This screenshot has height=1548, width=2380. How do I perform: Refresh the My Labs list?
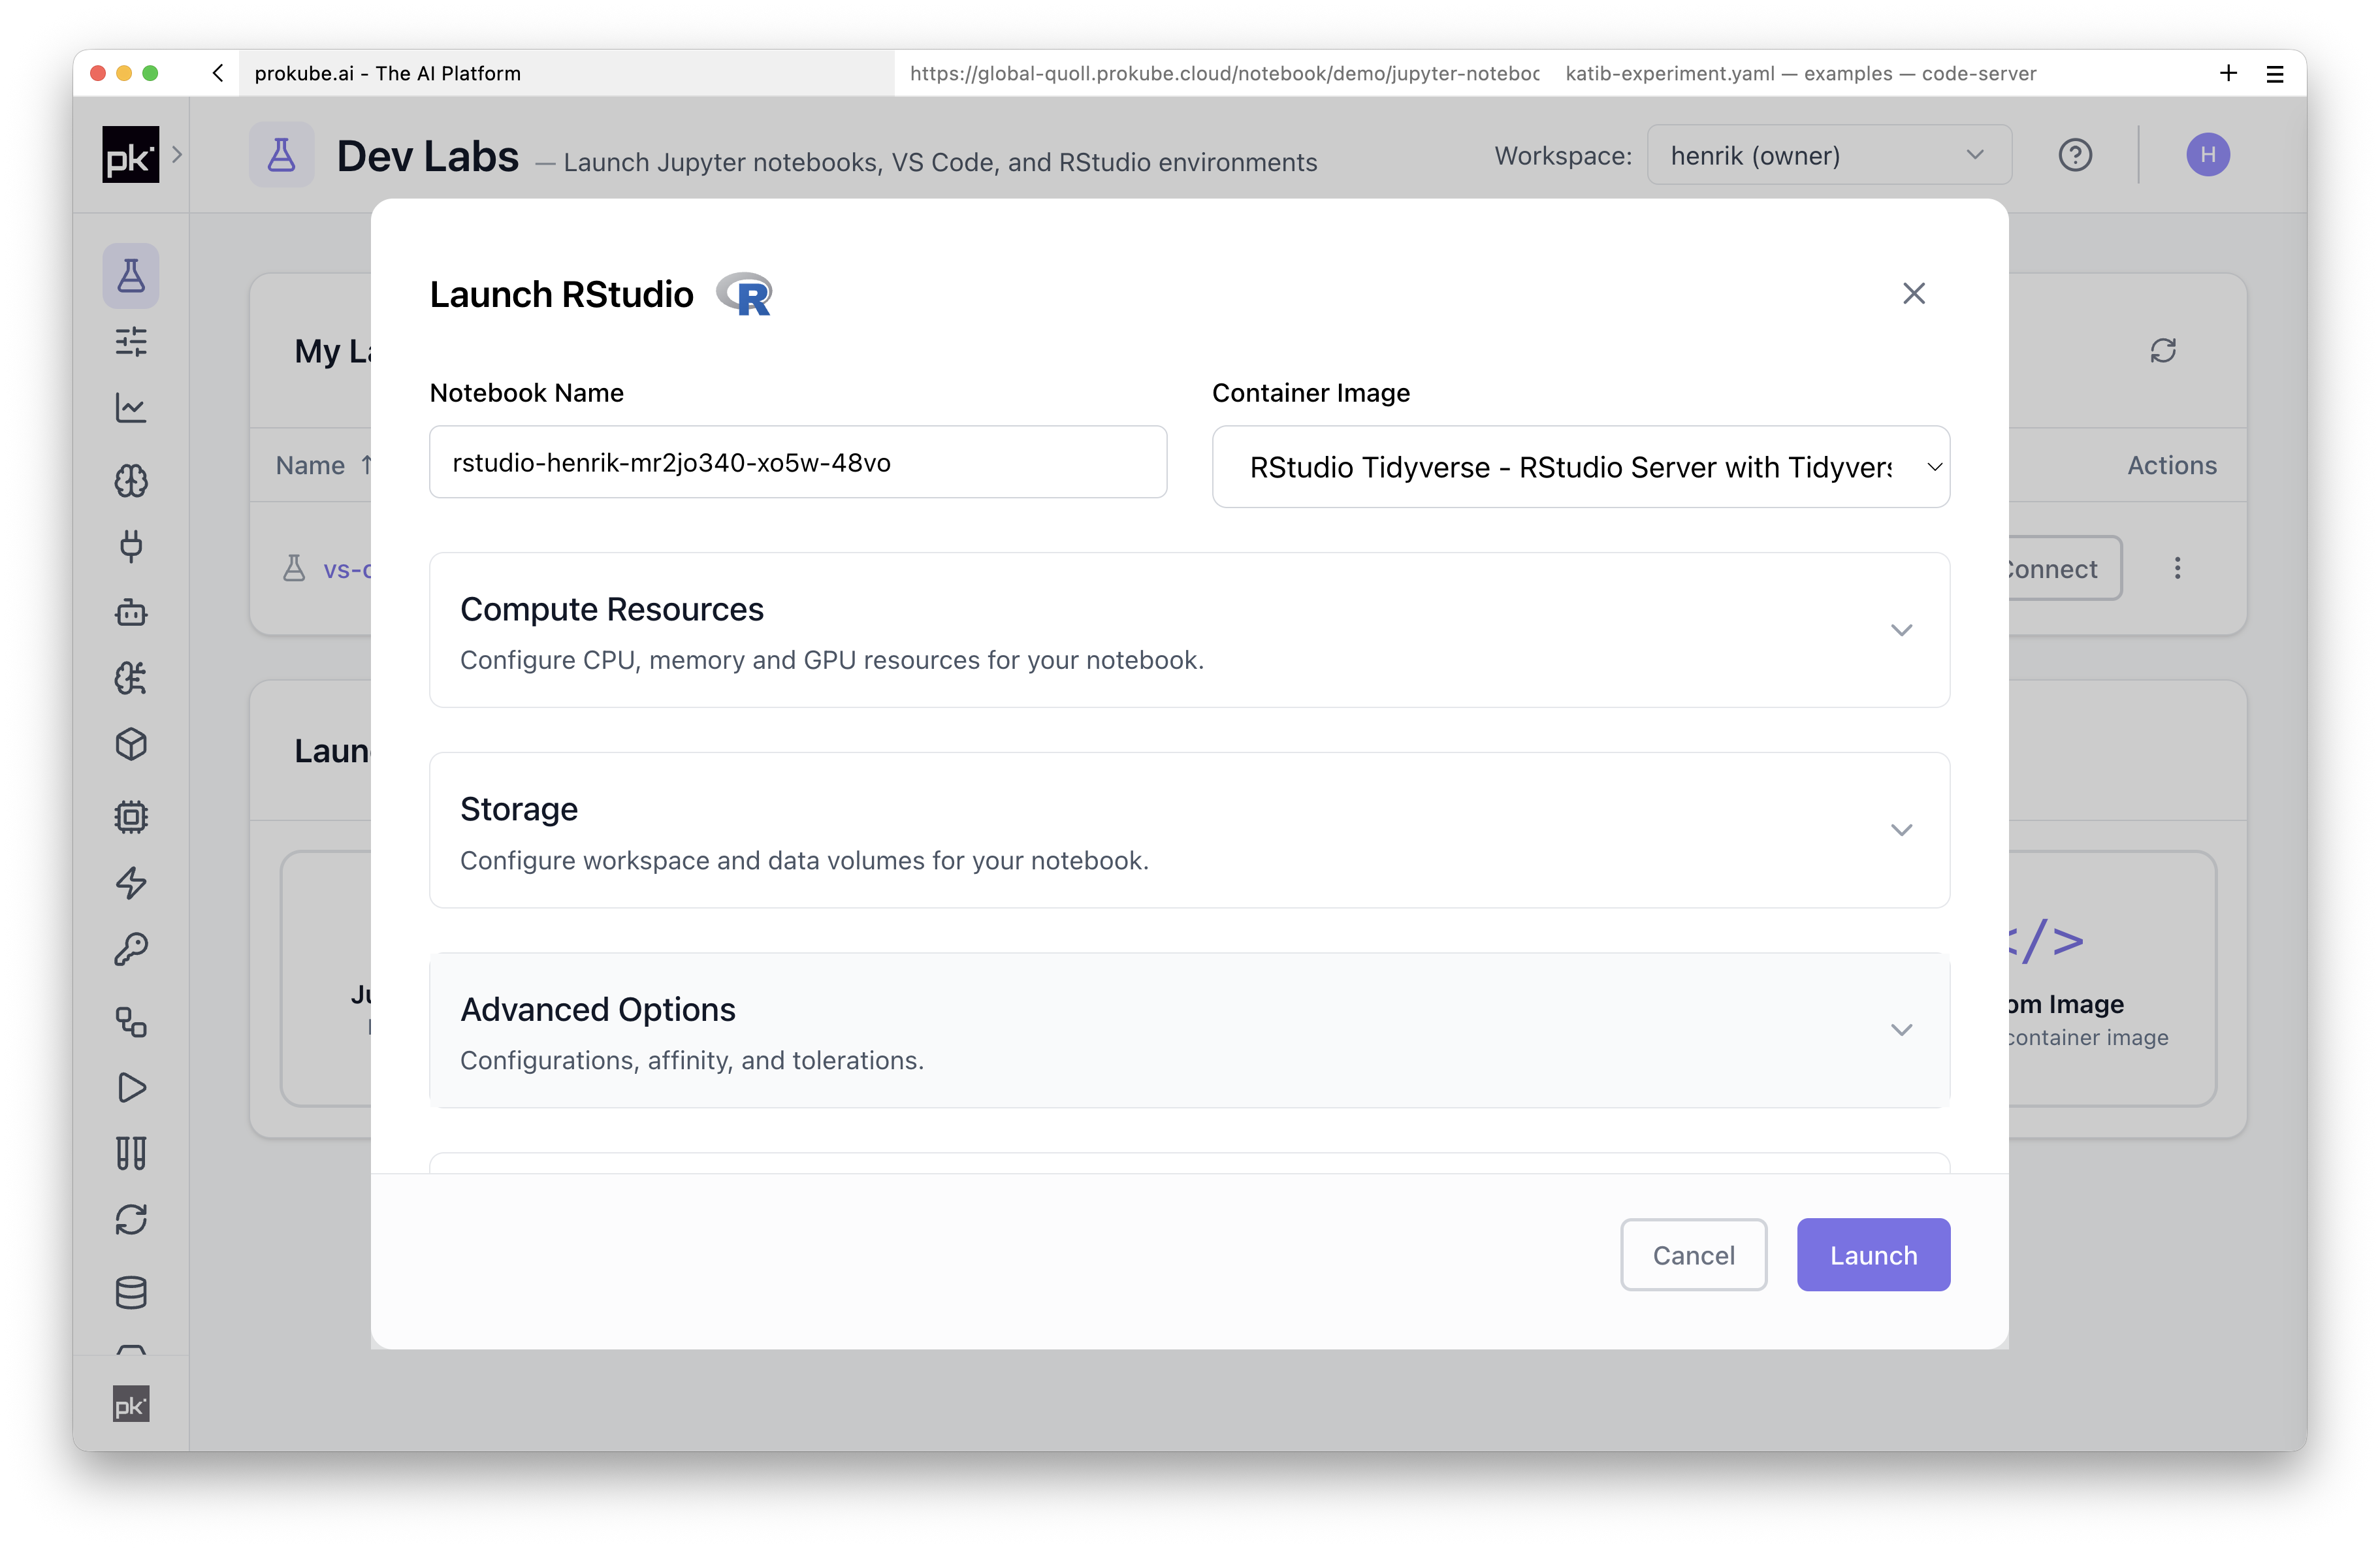pyautogui.click(x=2163, y=351)
